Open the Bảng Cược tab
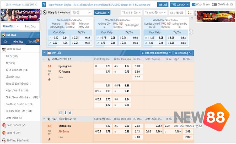The width and height of the screenshot is (236, 144). coord(31,26)
